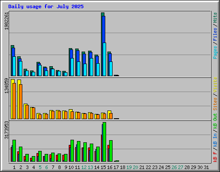Click day label 25 on the axis

click(168, 167)
